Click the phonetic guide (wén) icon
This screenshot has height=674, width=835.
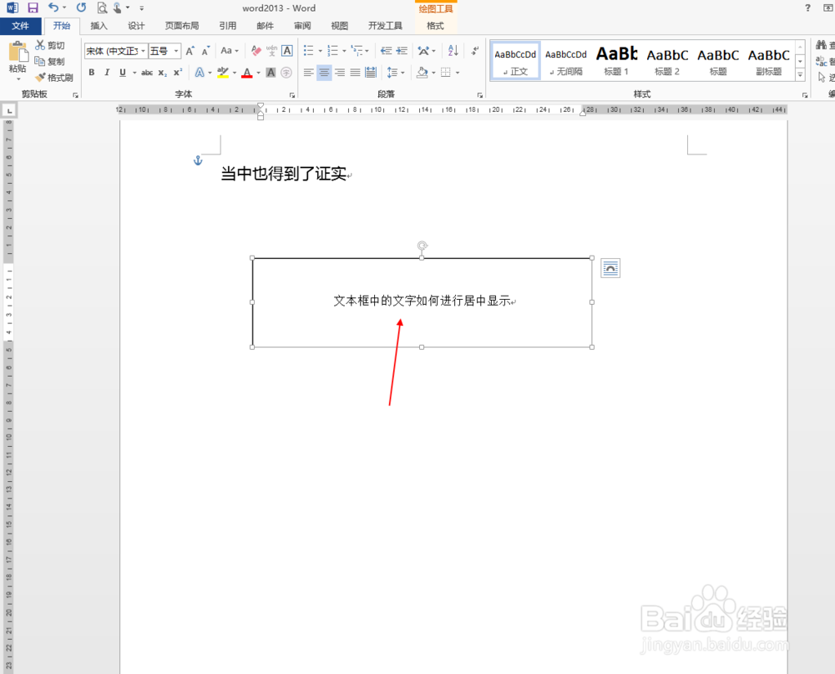tap(271, 51)
